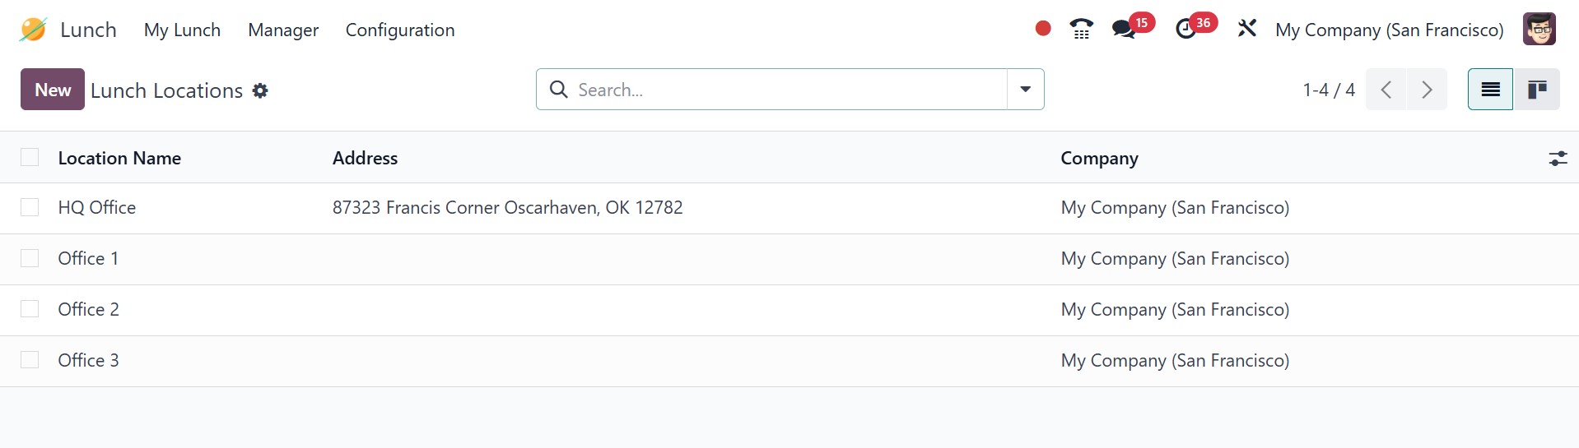This screenshot has width=1579, height=448.
Task: Open the activities clock icon
Action: click(x=1185, y=30)
